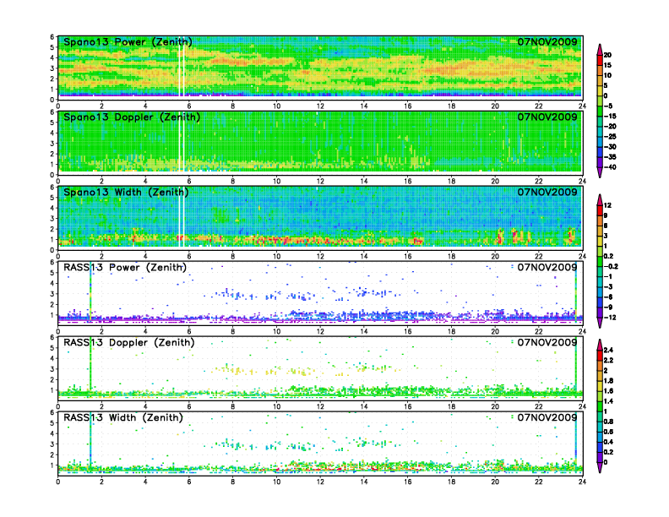Click the "-12" label on the middle colorbar
The image size is (669, 517).
click(x=610, y=318)
